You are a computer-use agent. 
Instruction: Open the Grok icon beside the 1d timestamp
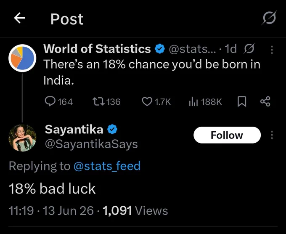249,49
